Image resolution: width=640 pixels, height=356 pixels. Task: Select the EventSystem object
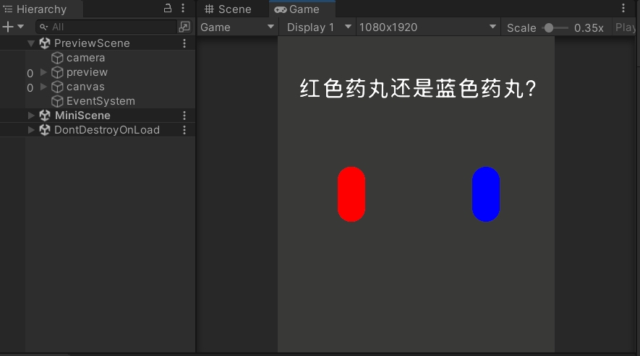pyautogui.click(x=101, y=101)
